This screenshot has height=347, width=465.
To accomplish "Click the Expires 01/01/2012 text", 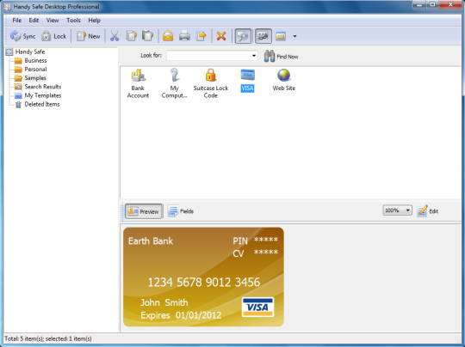I will [x=181, y=315].
